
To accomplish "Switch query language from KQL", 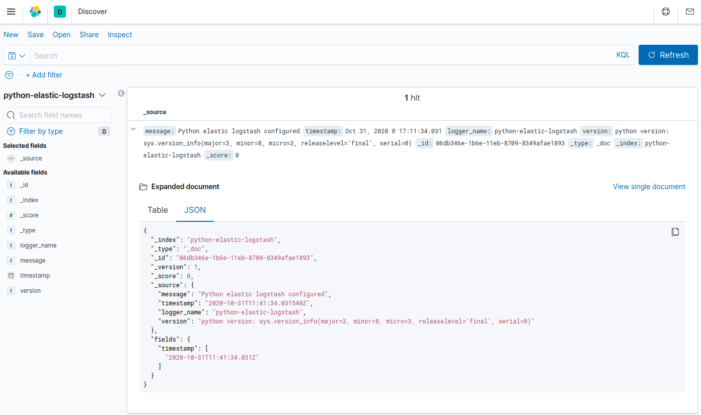I will [x=623, y=55].
